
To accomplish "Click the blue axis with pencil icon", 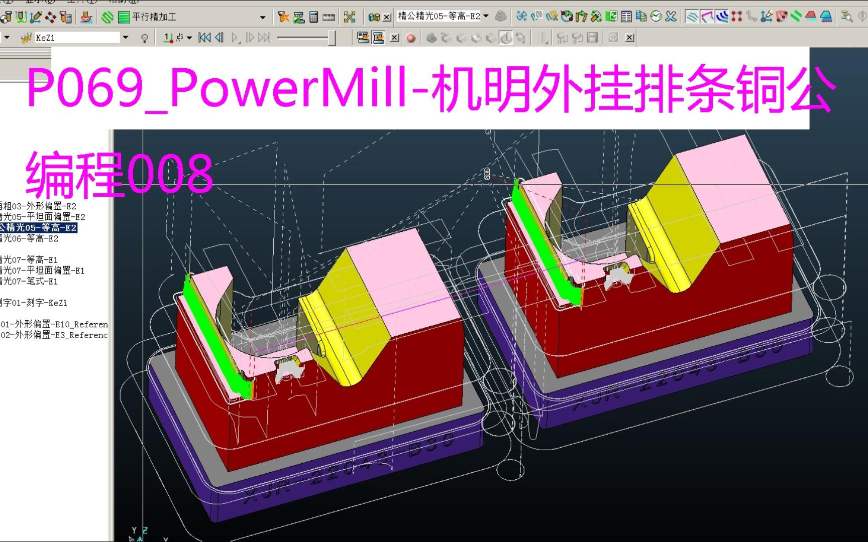I will [x=767, y=17].
